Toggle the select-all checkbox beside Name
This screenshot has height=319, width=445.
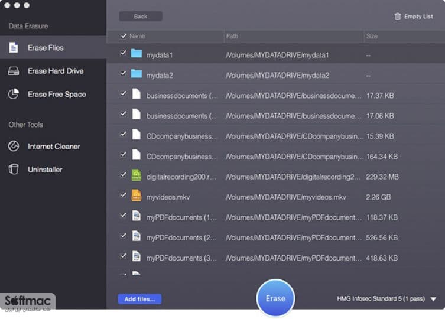coord(123,36)
